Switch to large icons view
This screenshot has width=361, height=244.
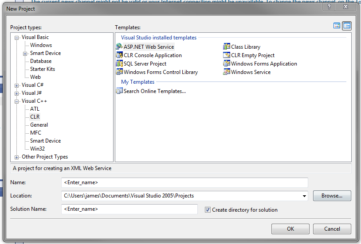337,26
